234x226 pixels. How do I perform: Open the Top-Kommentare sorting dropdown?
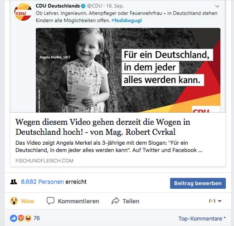click(x=202, y=219)
